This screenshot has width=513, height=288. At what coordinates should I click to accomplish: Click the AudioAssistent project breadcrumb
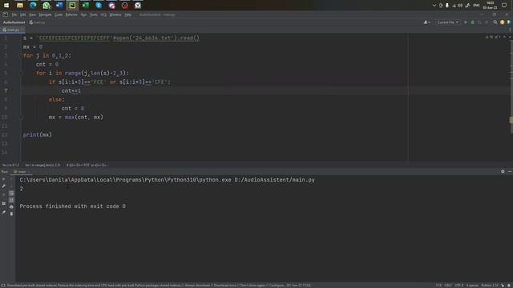[x=14, y=22]
